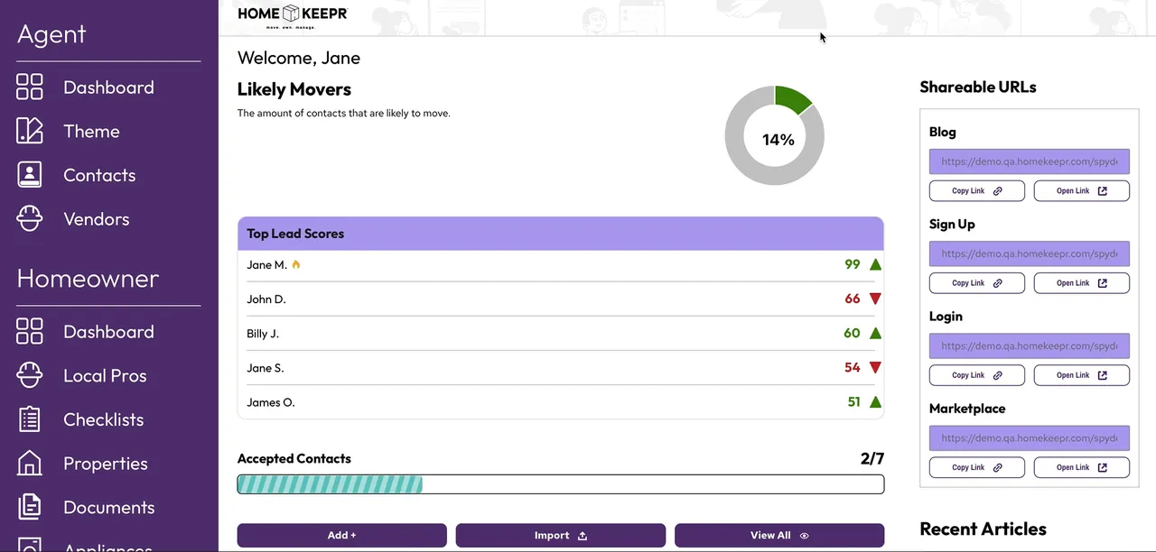Open the Blog link

pos(1082,190)
